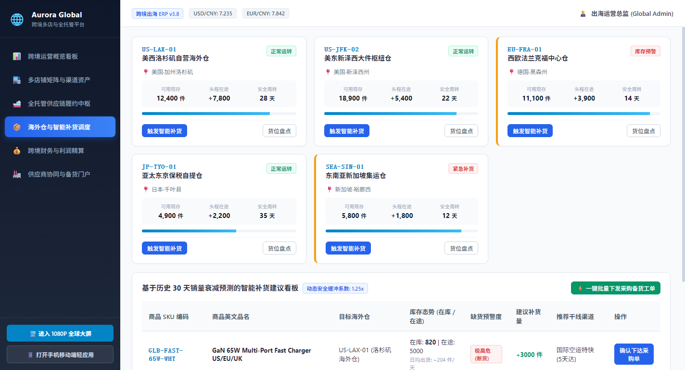
Task: Click the 出海运营总监 (Global Admin) user label
Action: coord(632,13)
